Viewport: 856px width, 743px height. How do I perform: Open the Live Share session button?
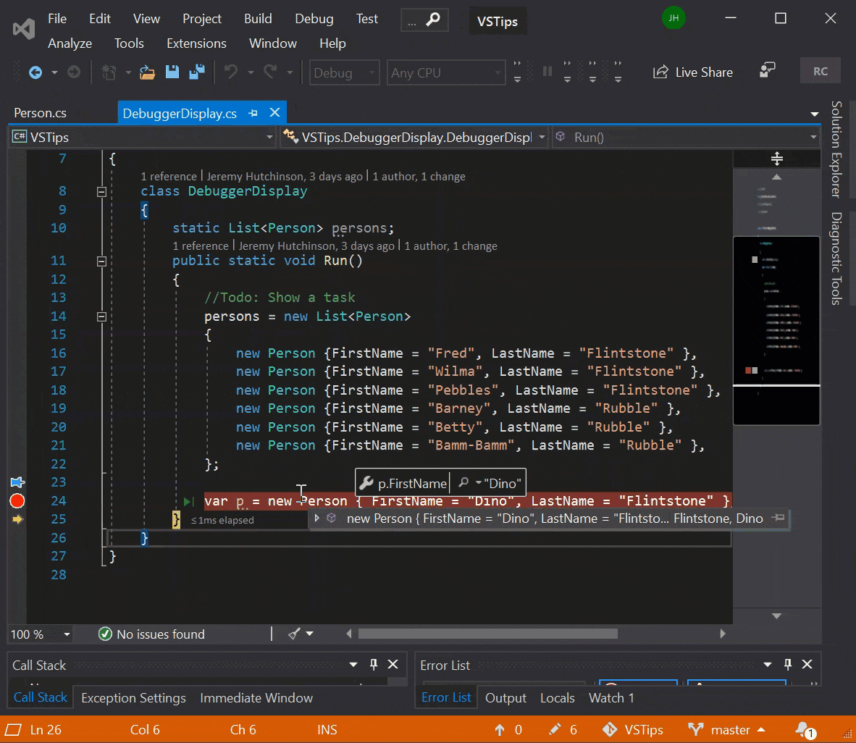point(693,72)
